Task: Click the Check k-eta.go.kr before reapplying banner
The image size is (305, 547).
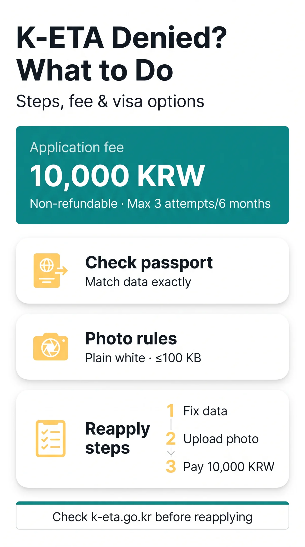Action: pyautogui.click(x=152, y=515)
